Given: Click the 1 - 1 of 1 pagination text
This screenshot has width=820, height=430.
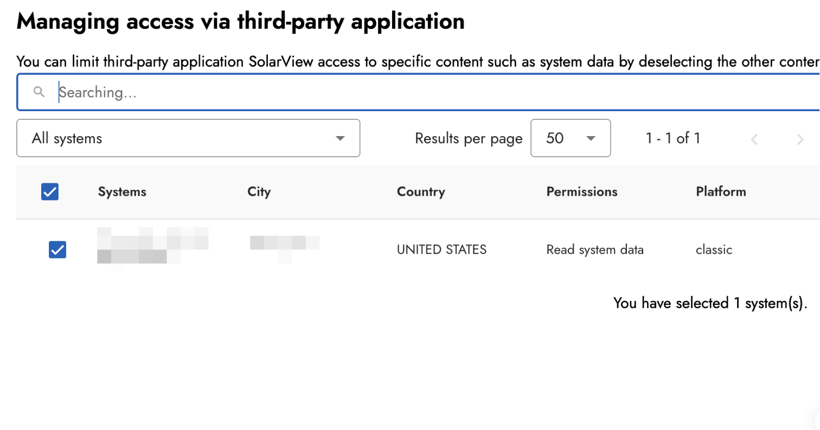Looking at the screenshot, I should 673,138.
